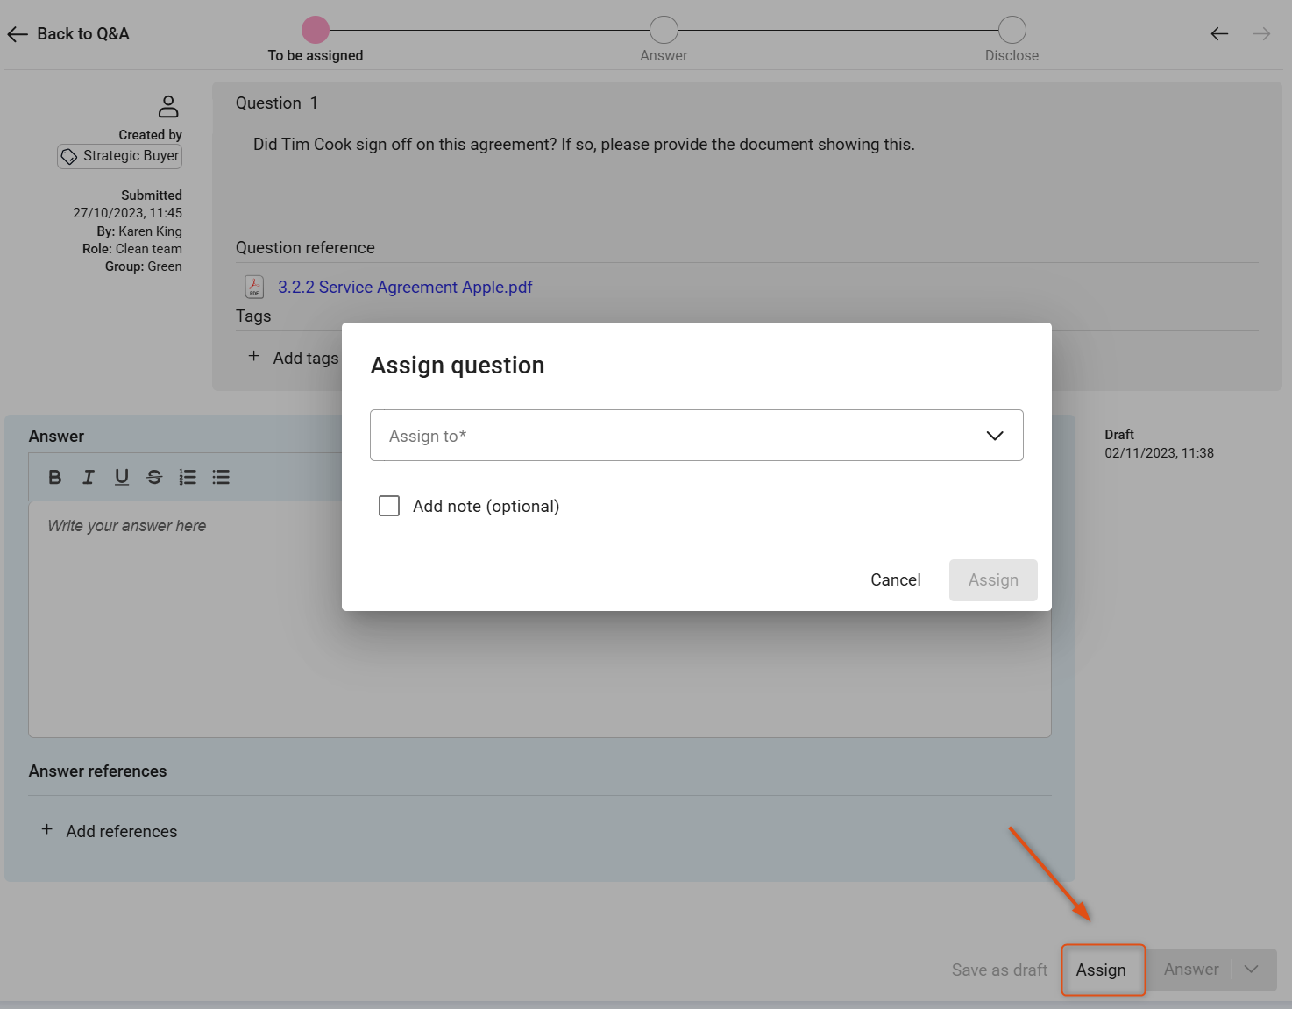This screenshot has height=1009, width=1292.
Task: Insert a numbered list in answer
Action: (188, 477)
